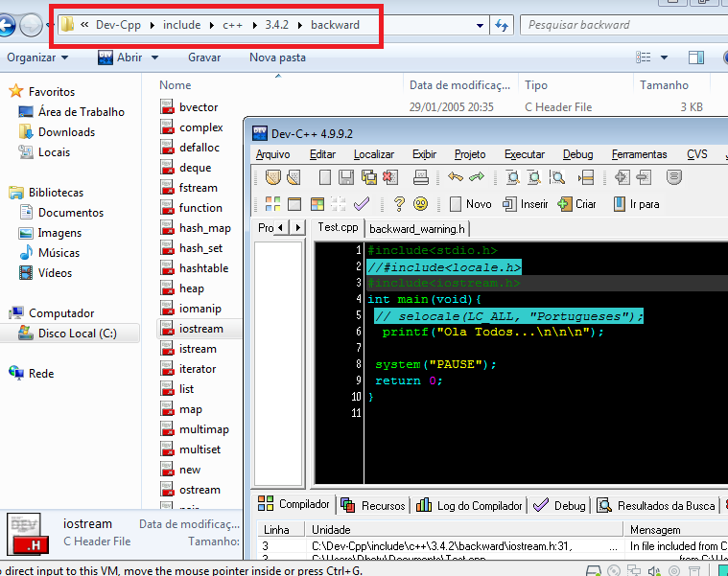Click the floppy disk Save icon

(346, 177)
